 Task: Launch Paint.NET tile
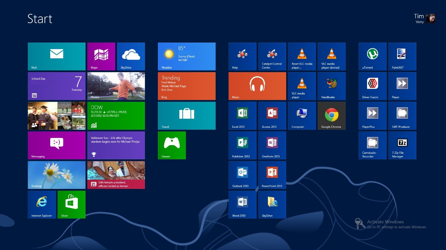point(402,56)
